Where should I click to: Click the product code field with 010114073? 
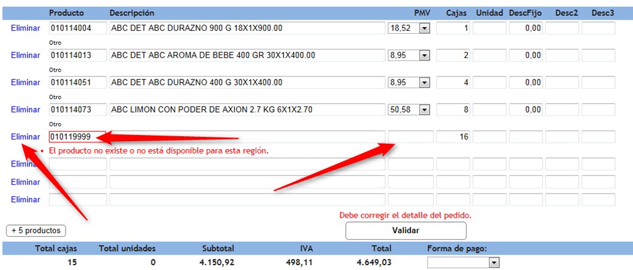(x=78, y=110)
